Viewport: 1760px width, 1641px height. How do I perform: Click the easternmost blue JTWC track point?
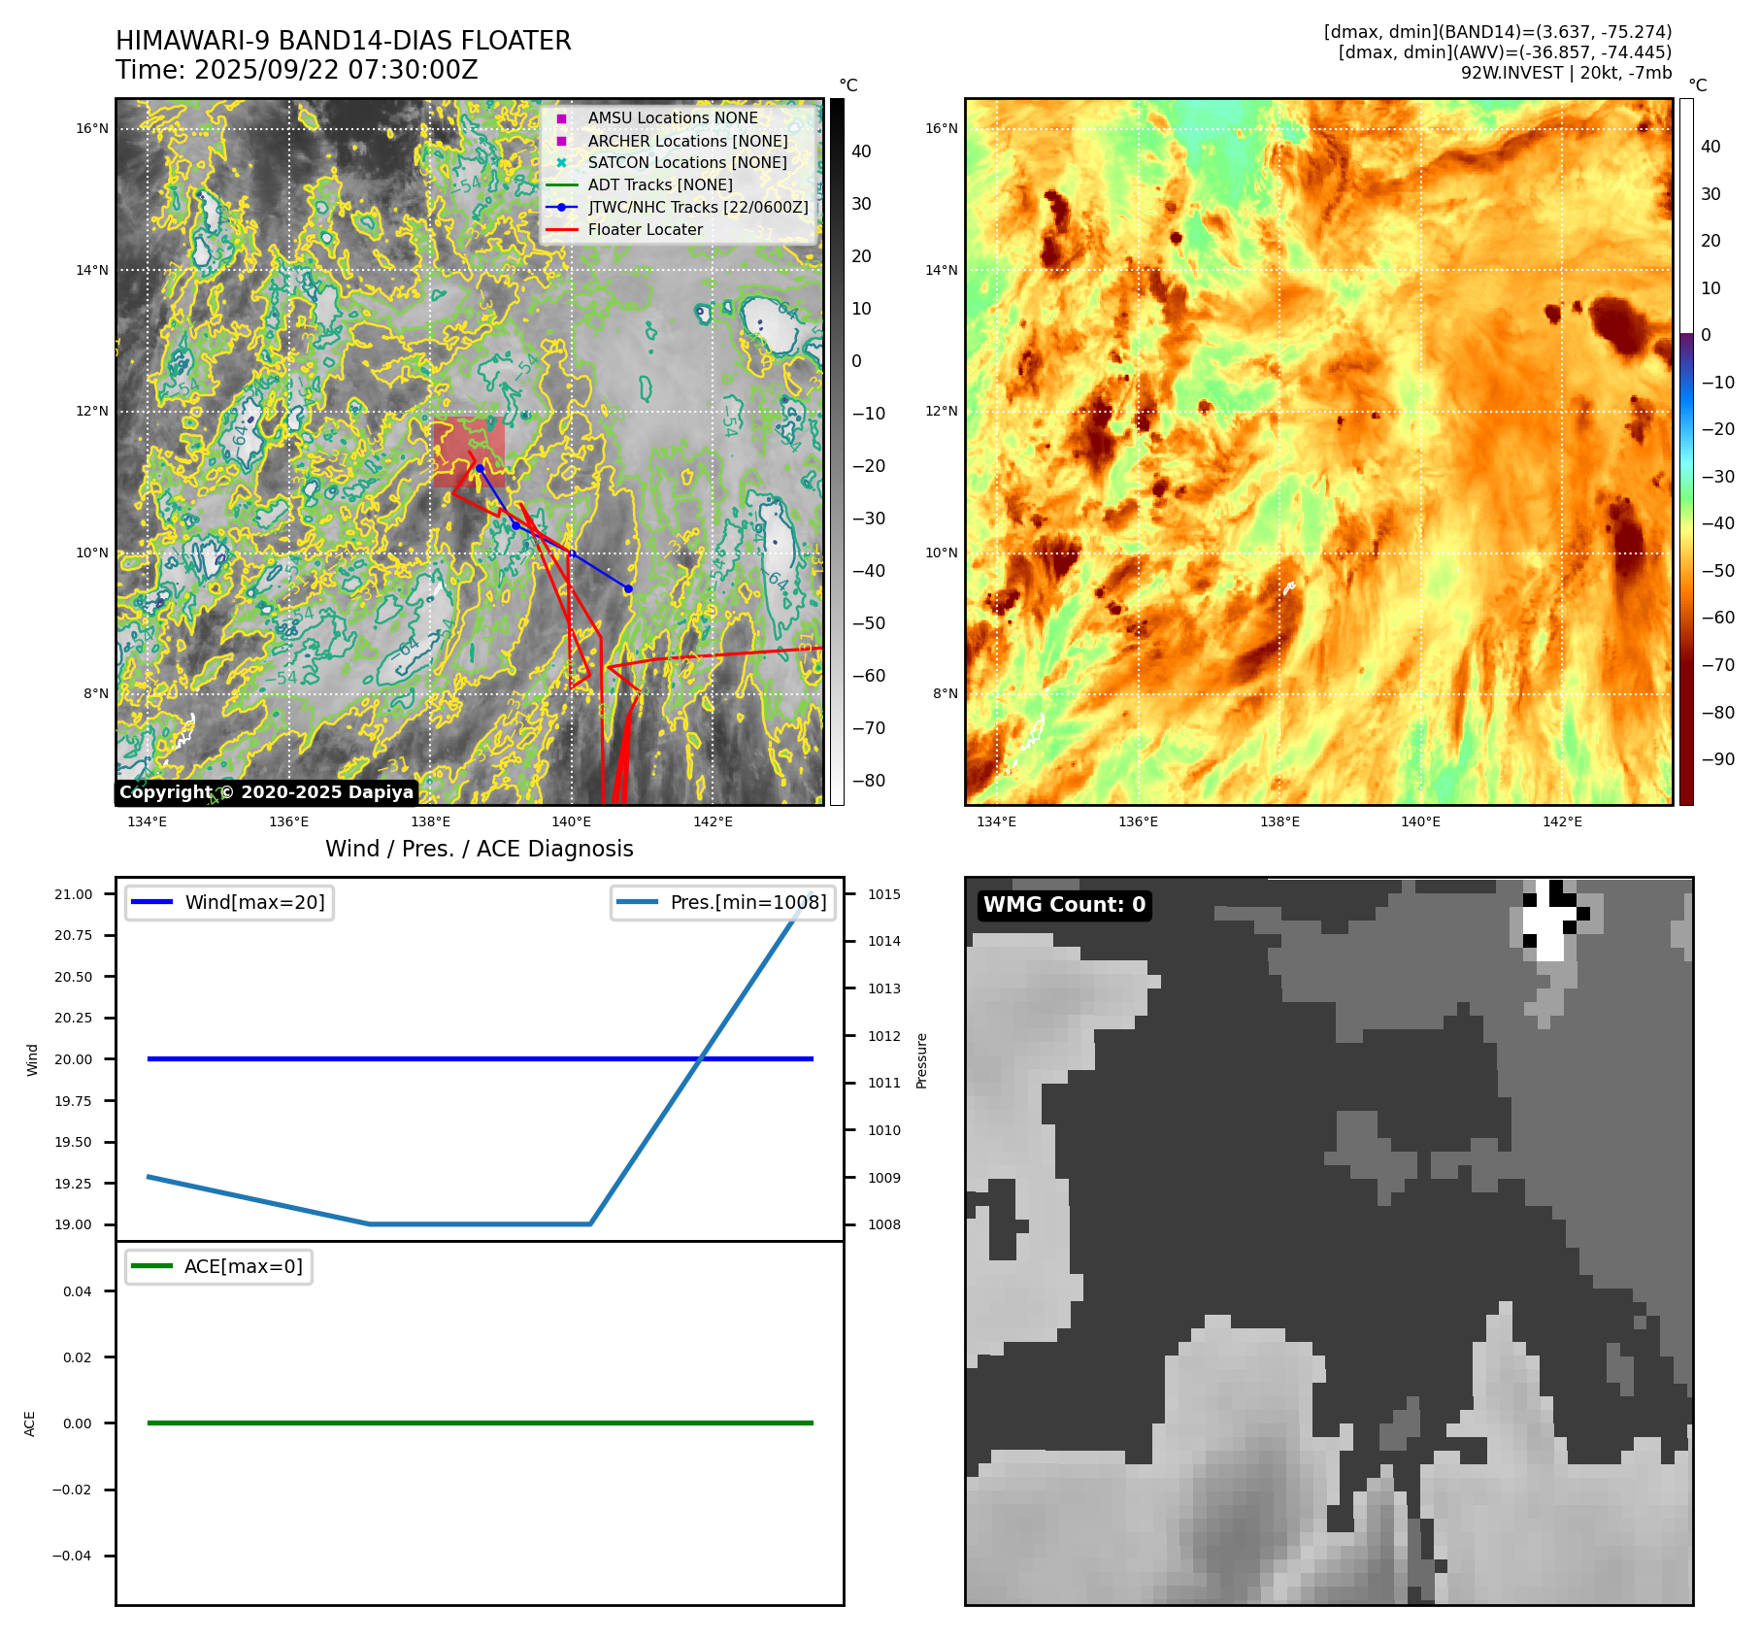tap(628, 589)
